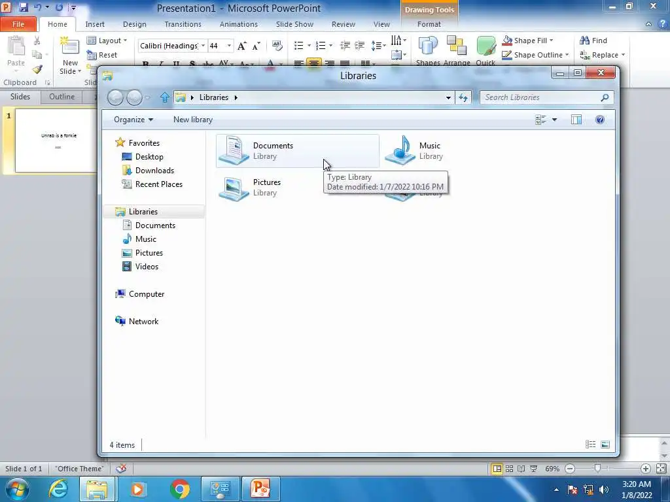Open the Shape Outline dropdown arrow

tap(567, 55)
